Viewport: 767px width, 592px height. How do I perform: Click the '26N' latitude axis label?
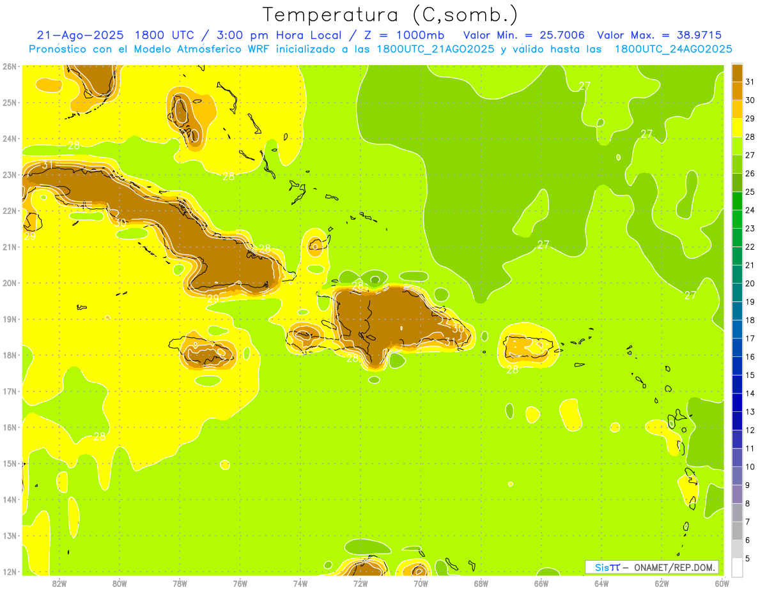point(10,66)
